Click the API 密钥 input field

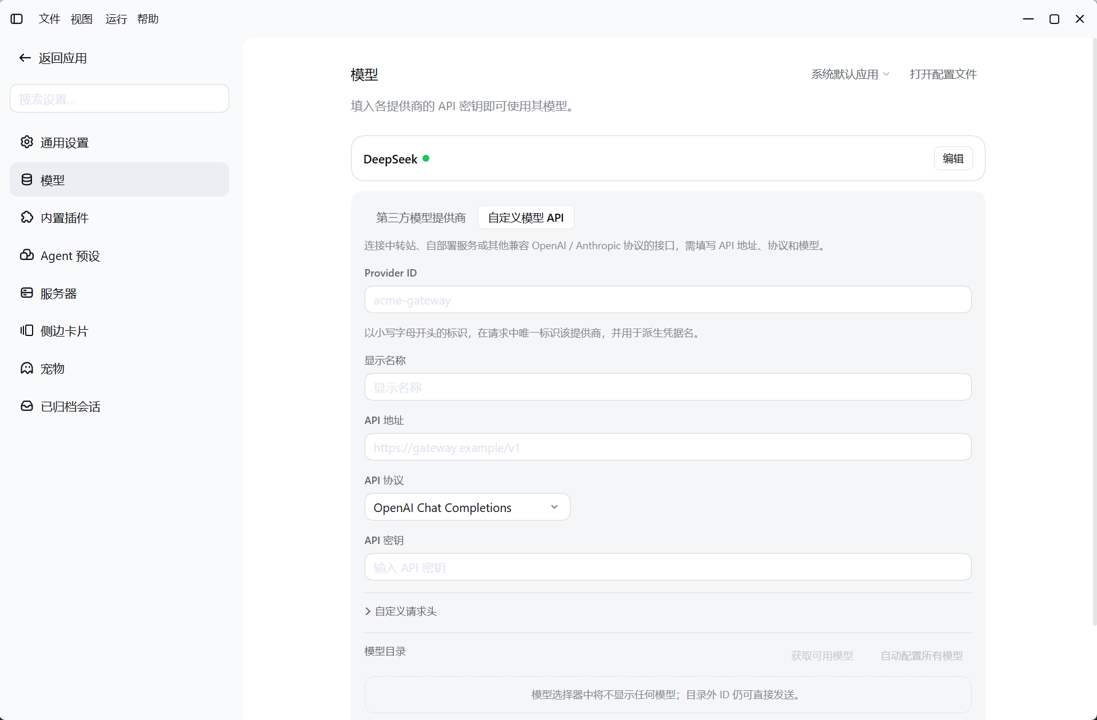(668, 567)
